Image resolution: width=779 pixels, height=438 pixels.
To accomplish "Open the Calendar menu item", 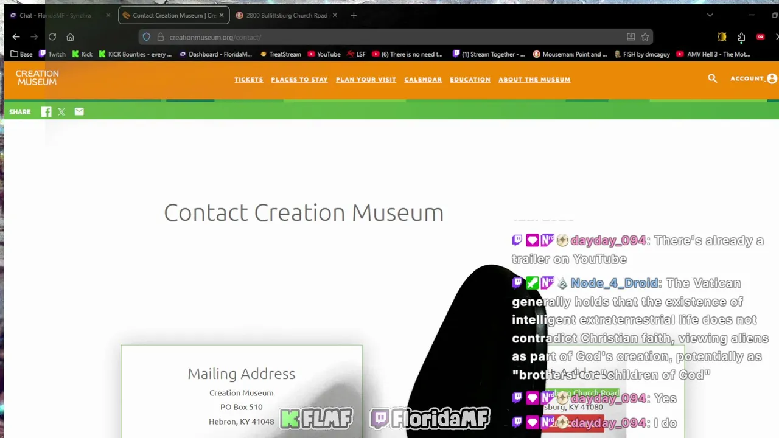I will 423,80.
